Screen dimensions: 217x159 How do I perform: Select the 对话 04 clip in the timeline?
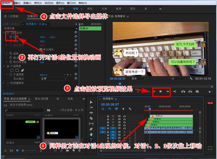tap(171, 116)
